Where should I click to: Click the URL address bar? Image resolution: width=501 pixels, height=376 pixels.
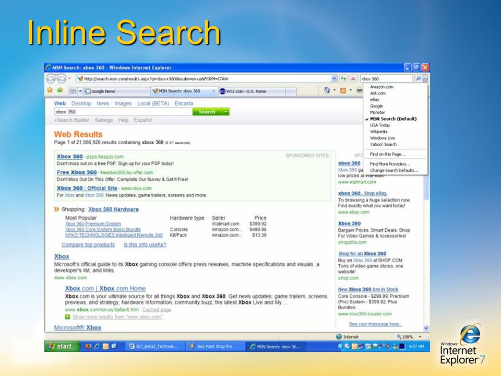(205, 78)
